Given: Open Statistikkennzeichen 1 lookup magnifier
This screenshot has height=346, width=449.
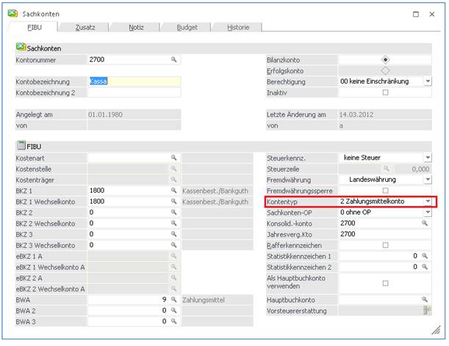Looking at the screenshot, I should coord(424,256).
